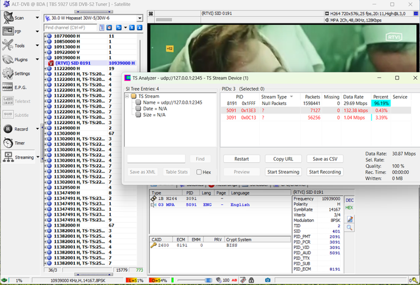The height and width of the screenshot is (285, 420).
Task: Click the Streaming network icon
Action: pos(8,157)
